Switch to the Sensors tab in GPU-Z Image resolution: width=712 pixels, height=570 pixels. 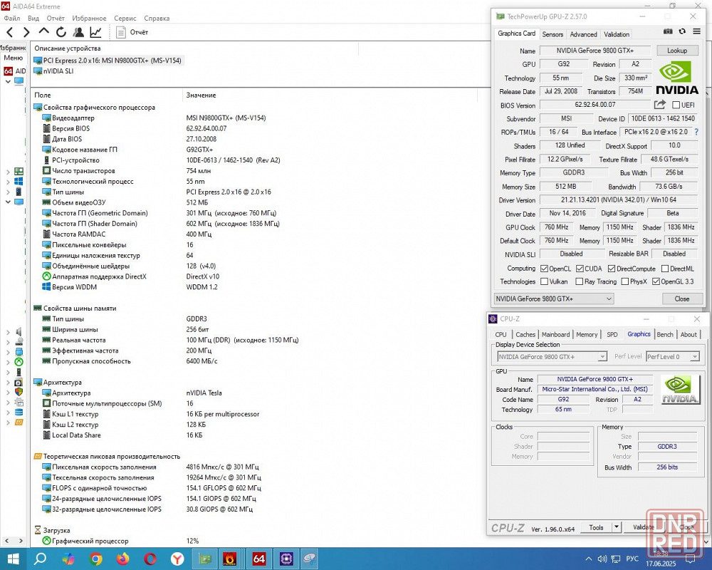[553, 34]
